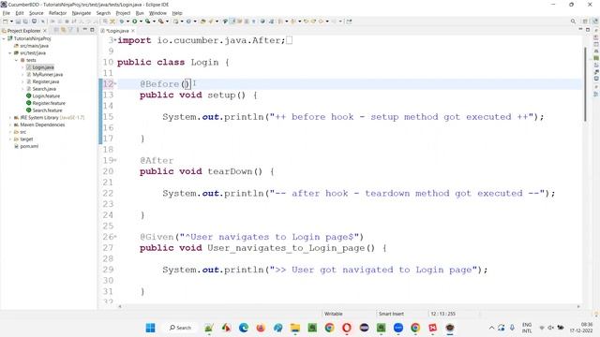Maximize the editor area
The width and height of the screenshot is (600, 337).
[x=588, y=30]
